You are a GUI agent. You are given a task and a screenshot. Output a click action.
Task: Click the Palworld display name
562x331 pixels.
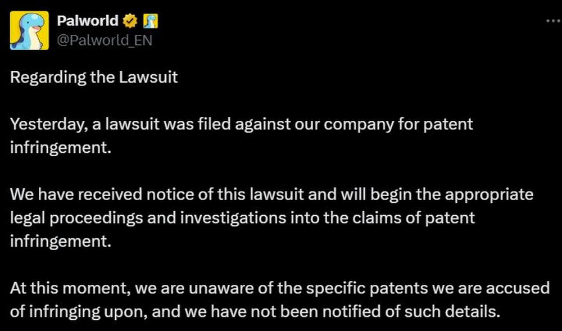[88, 21]
